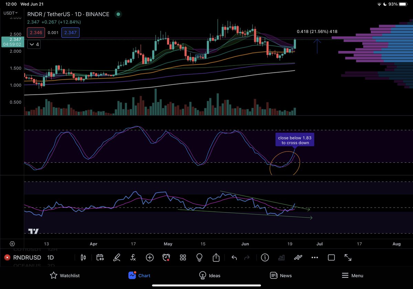Click the Jun date label on time axis
The height and width of the screenshot is (289, 413).
coord(245,244)
